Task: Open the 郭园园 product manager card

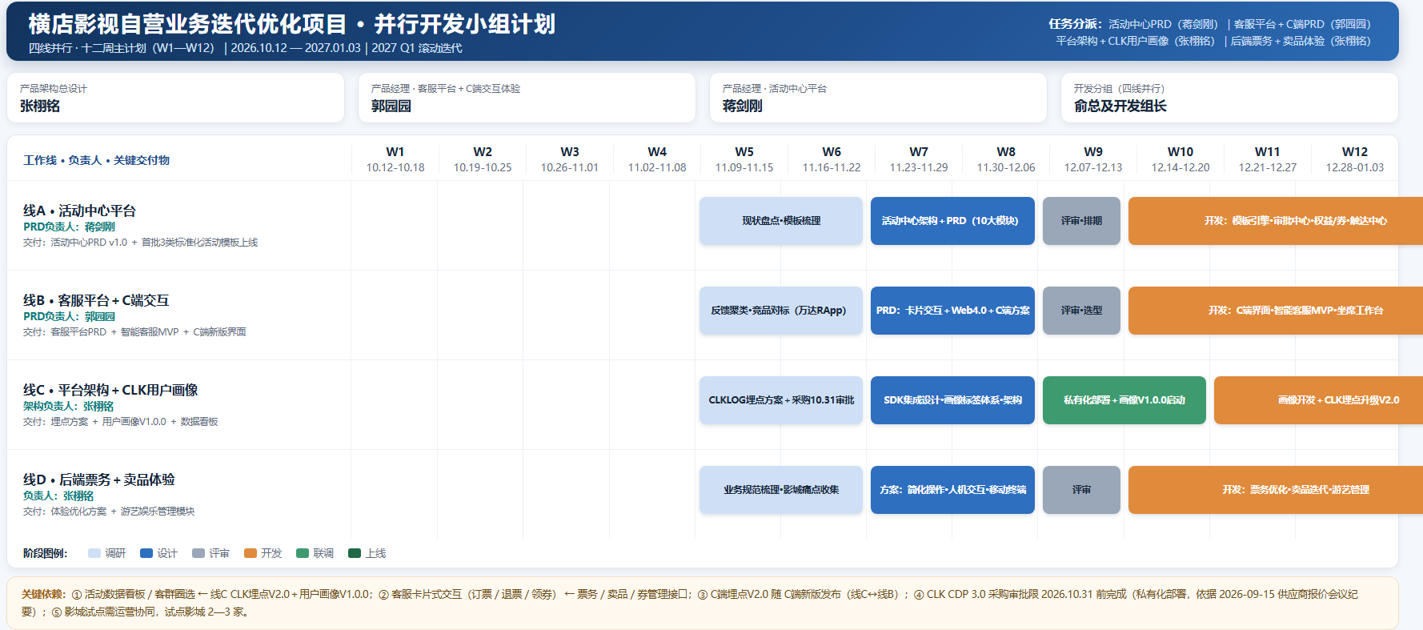Action: (527, 98)
